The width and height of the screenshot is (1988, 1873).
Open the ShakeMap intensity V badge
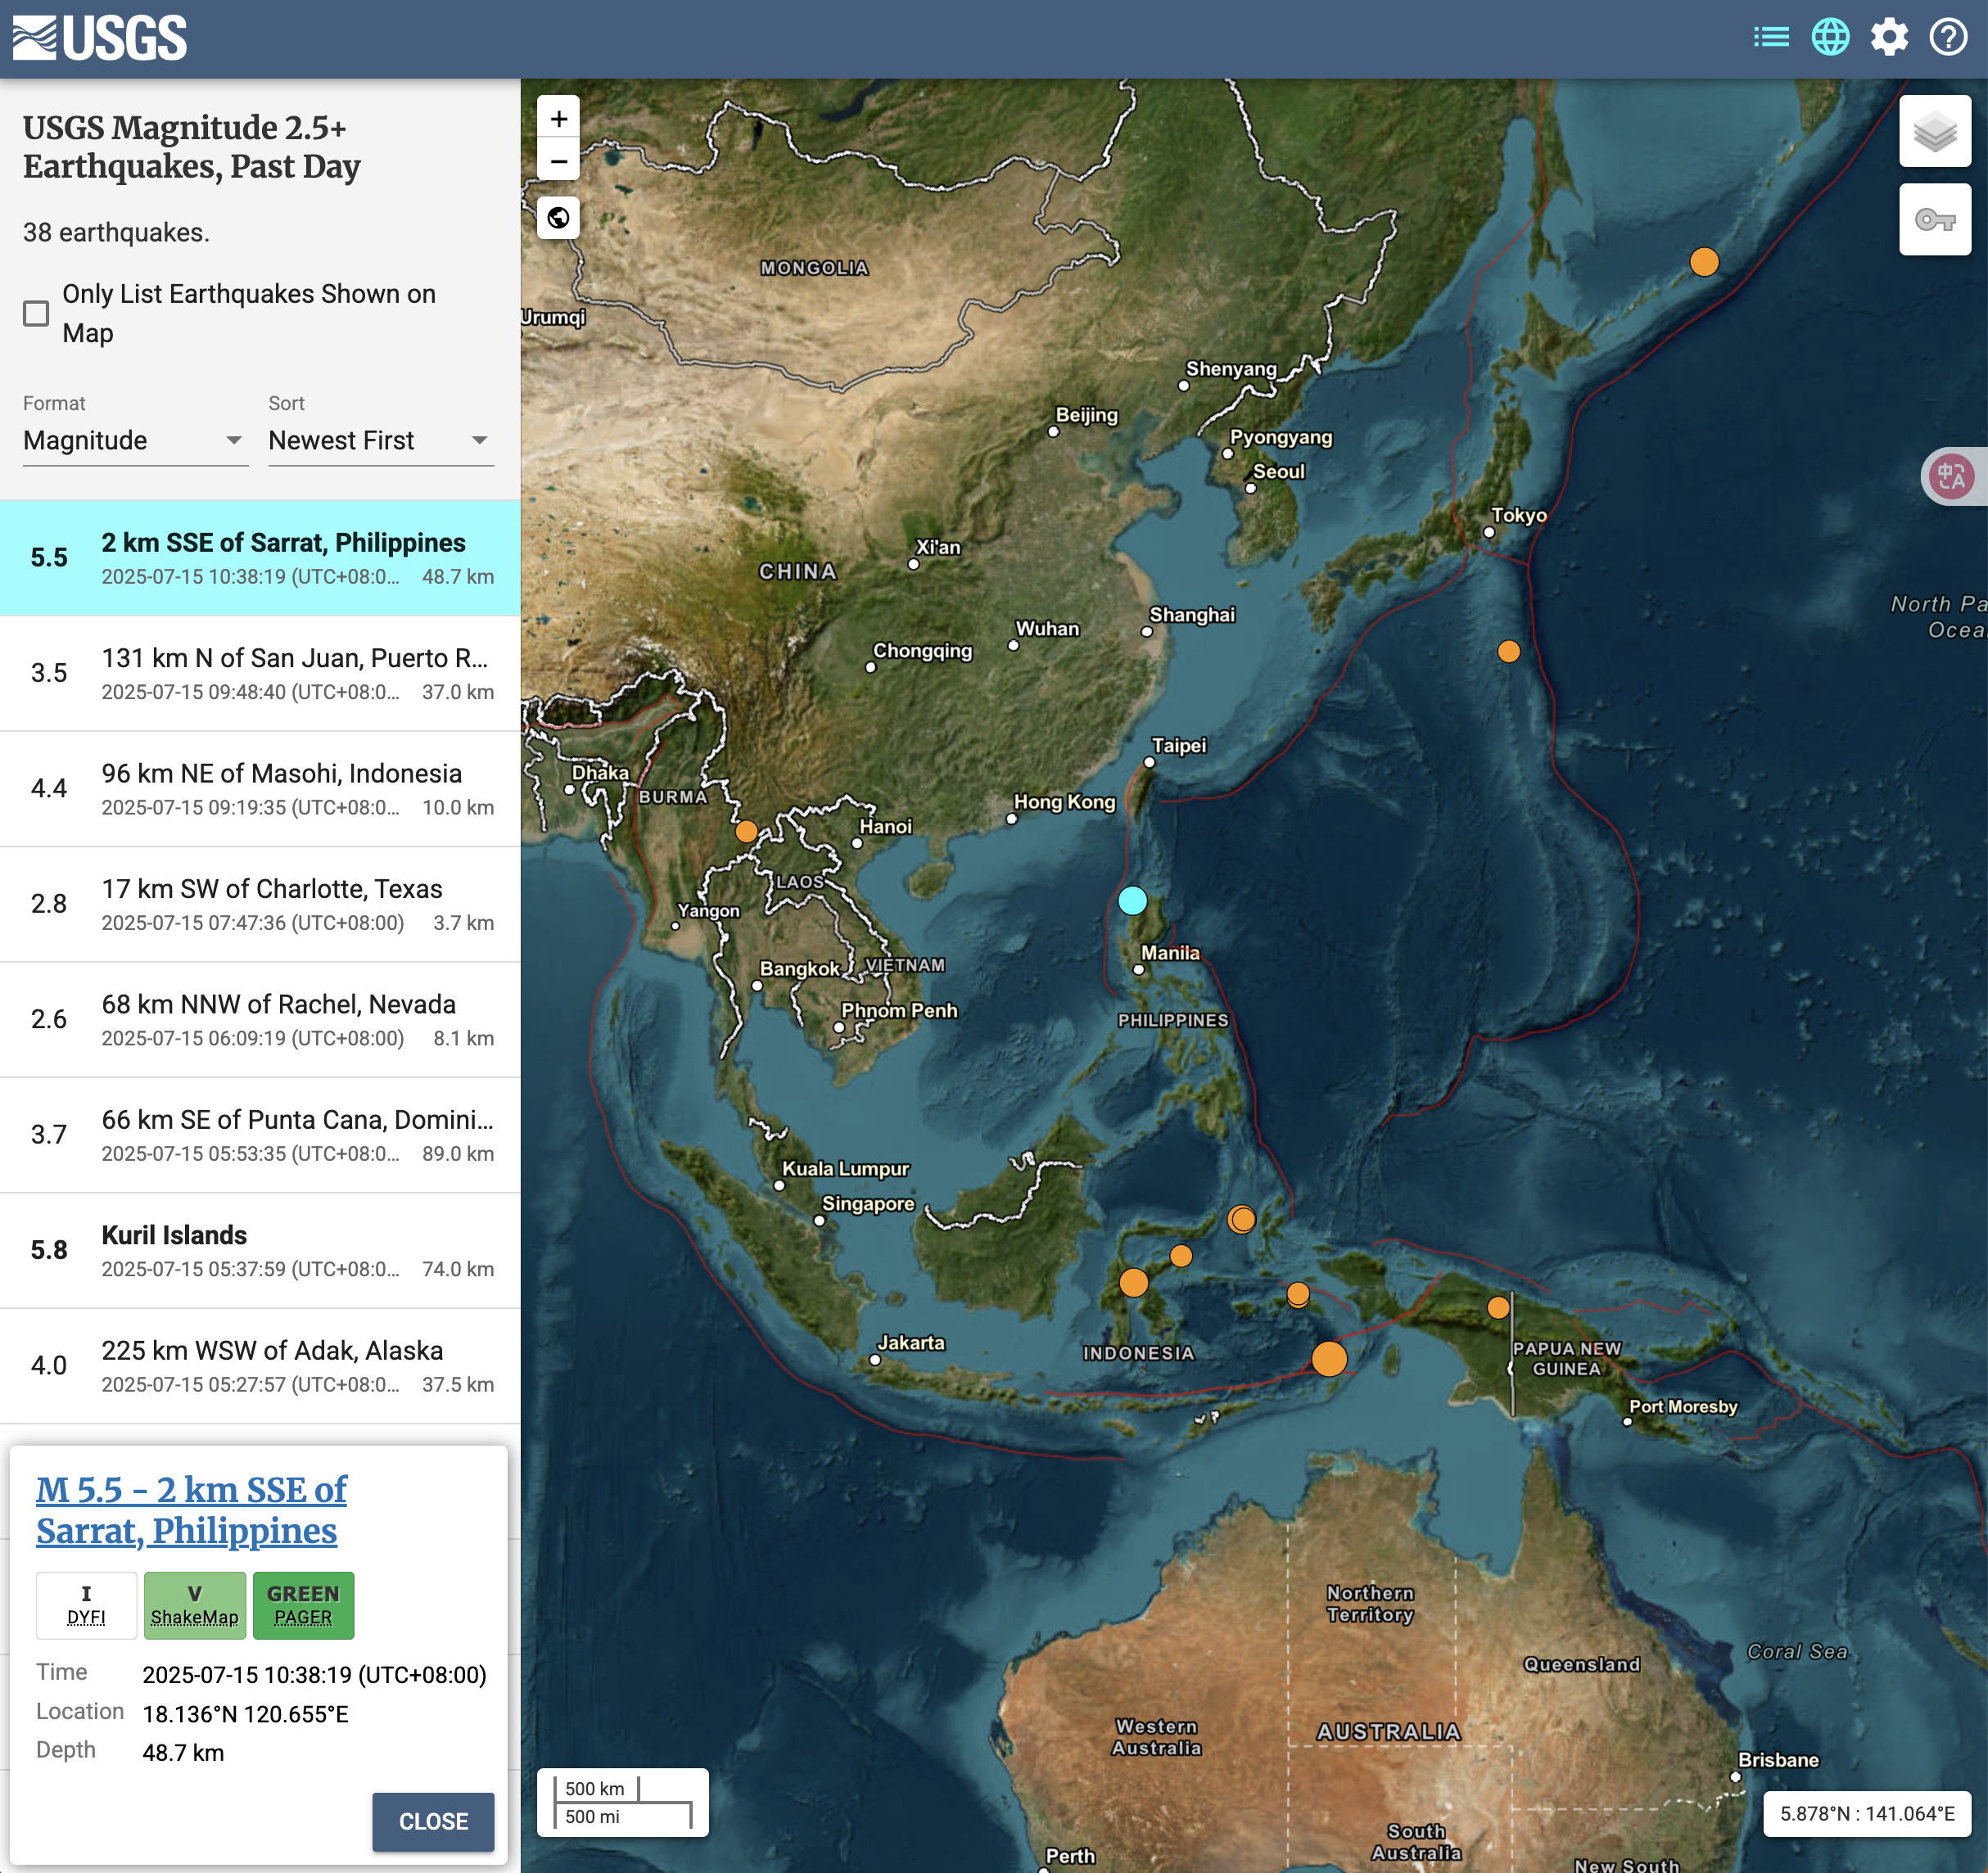tap(195, 1605)
